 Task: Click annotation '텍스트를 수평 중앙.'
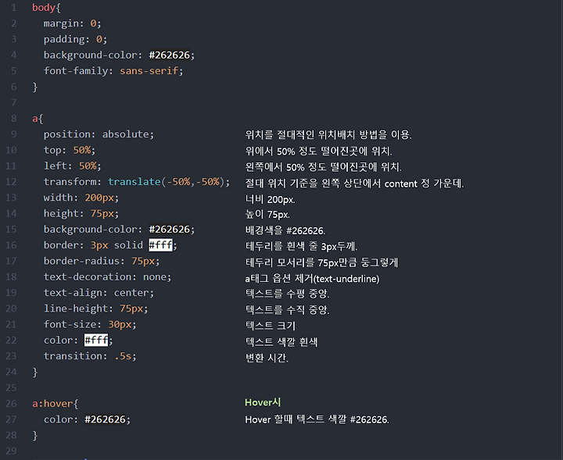(287, 294)
